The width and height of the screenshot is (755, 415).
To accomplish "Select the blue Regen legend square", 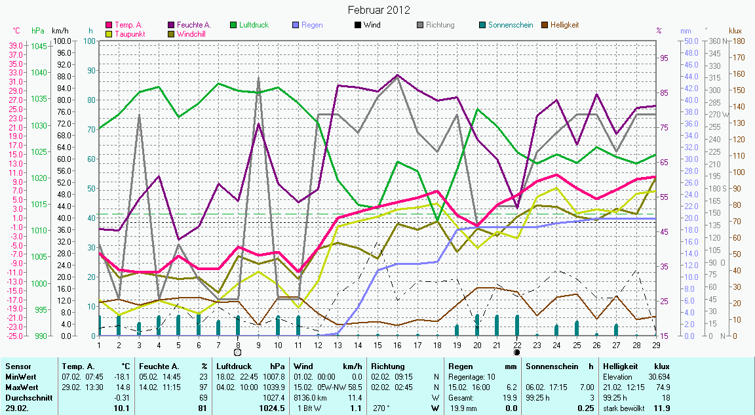I will click(x=296, y=25).
